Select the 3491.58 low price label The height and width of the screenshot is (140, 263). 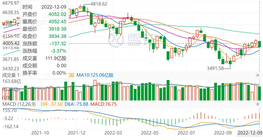pos(215,68)
